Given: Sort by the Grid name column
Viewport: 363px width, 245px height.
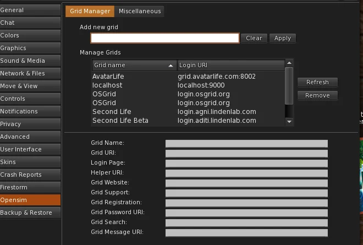Looking at the screenshot, I should [x=134, y=65].
